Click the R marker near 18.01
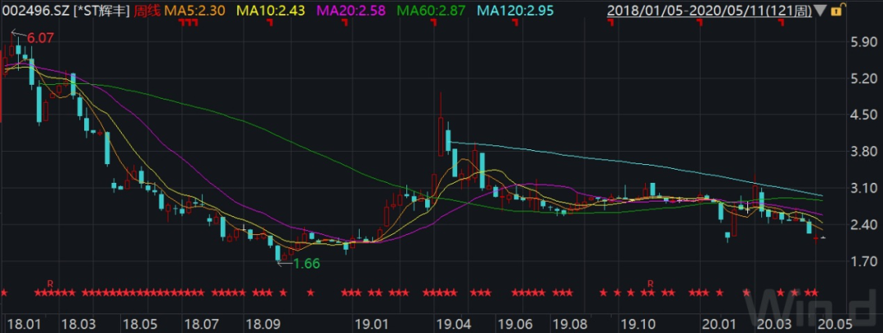The image size is (883, 333). 50,282
